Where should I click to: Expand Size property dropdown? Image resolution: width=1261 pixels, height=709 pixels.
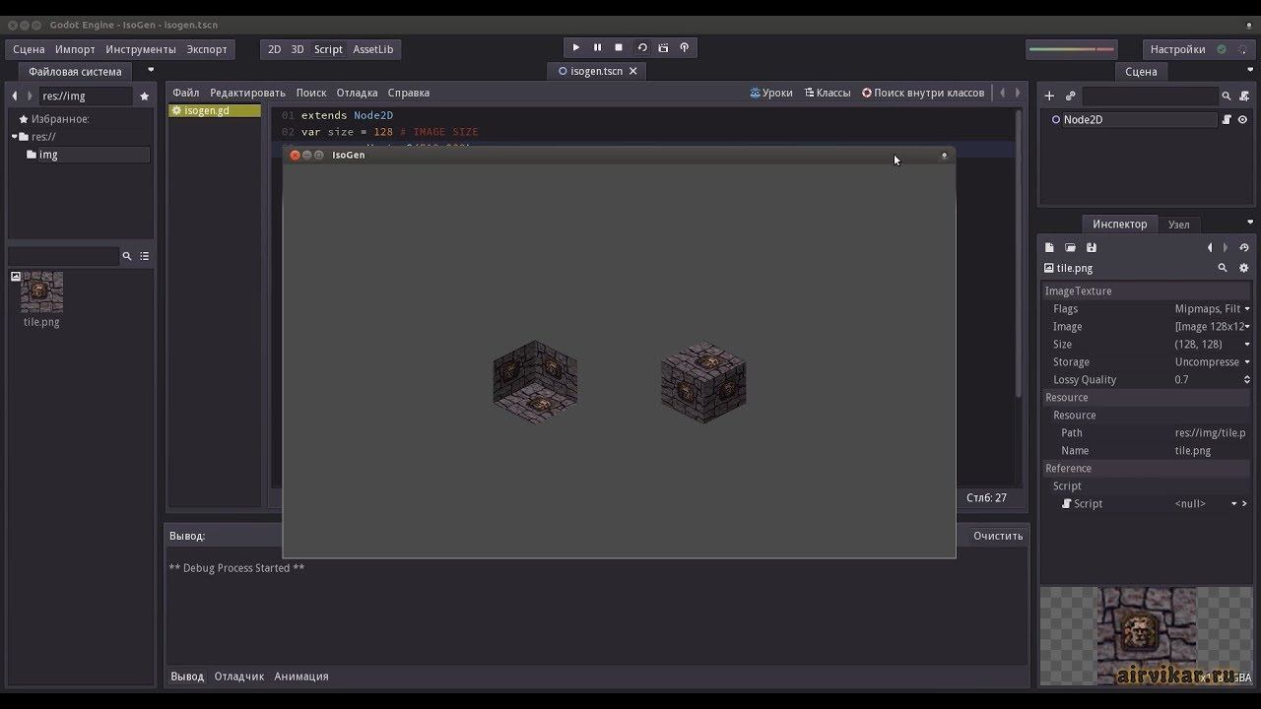[1212, 345]
